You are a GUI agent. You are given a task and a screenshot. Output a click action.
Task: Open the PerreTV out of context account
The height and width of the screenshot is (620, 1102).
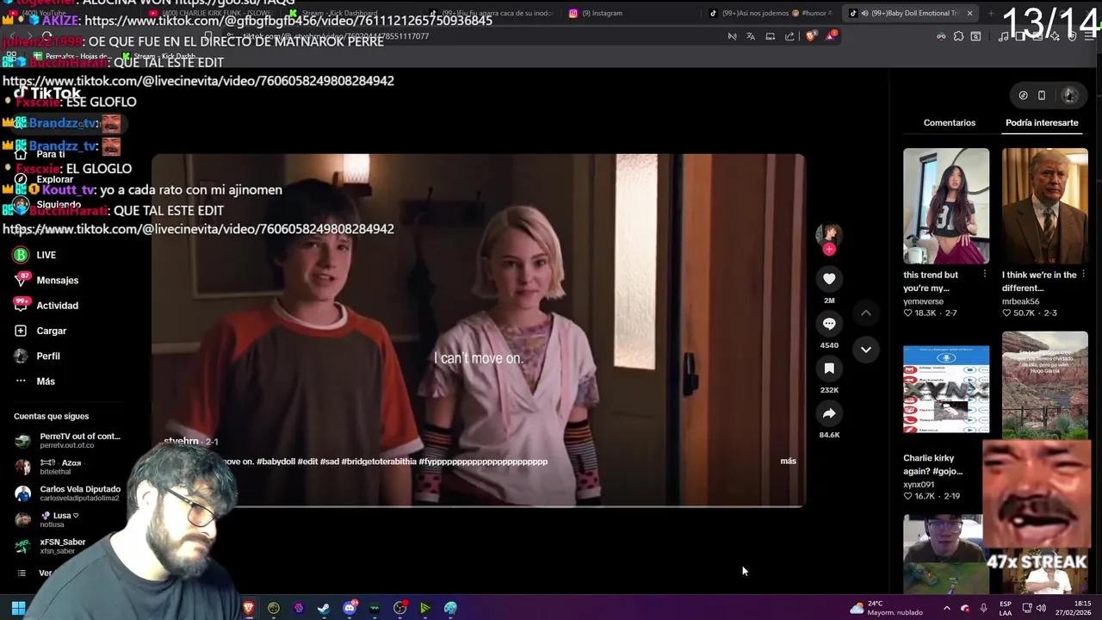pyautogui.click(x=69, y=441)
